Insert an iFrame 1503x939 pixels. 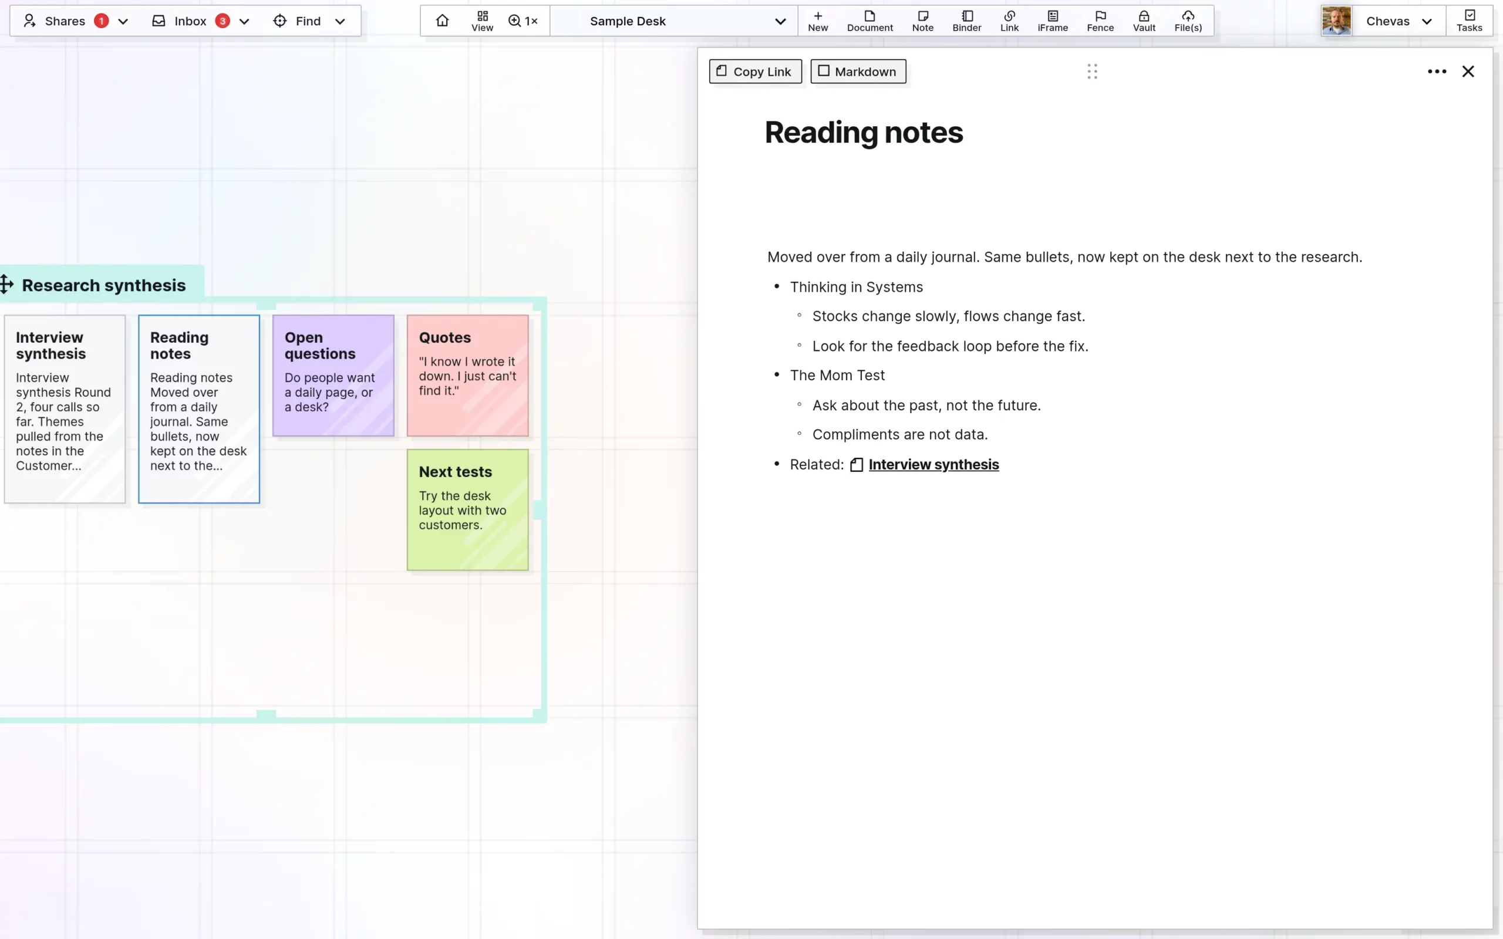pos(1053,21)
